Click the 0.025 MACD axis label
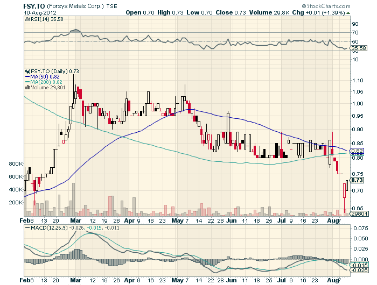377x285 pixels. pyautogui.click(x=361, y=249)
